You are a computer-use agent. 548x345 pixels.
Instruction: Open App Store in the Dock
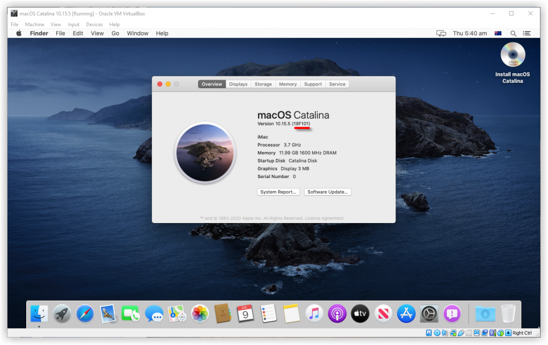coord(406,313)
